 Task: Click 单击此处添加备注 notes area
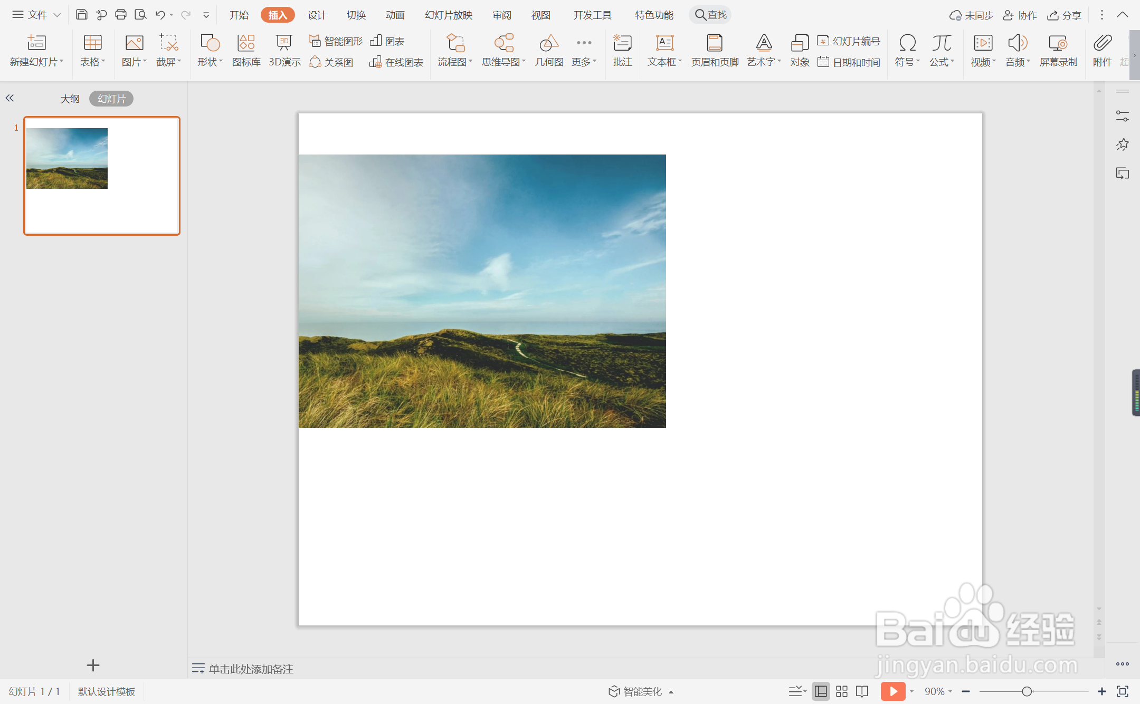[x=250, y=669]
